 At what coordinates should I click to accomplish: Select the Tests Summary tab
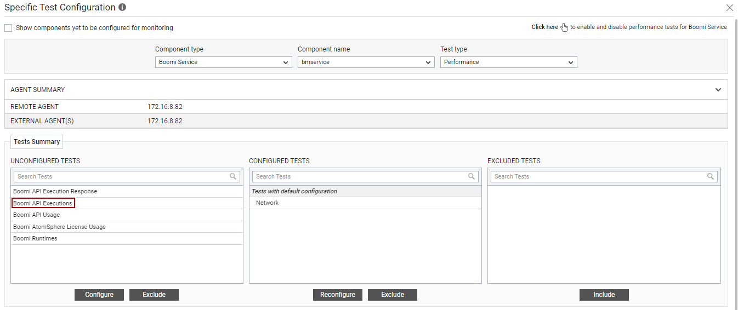[37, 142]
